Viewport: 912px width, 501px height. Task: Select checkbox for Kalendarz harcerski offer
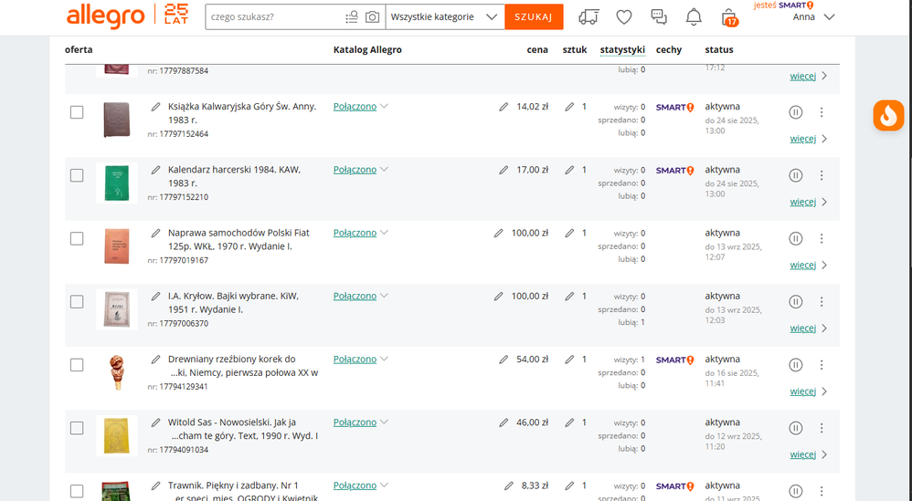pos(77,175)
